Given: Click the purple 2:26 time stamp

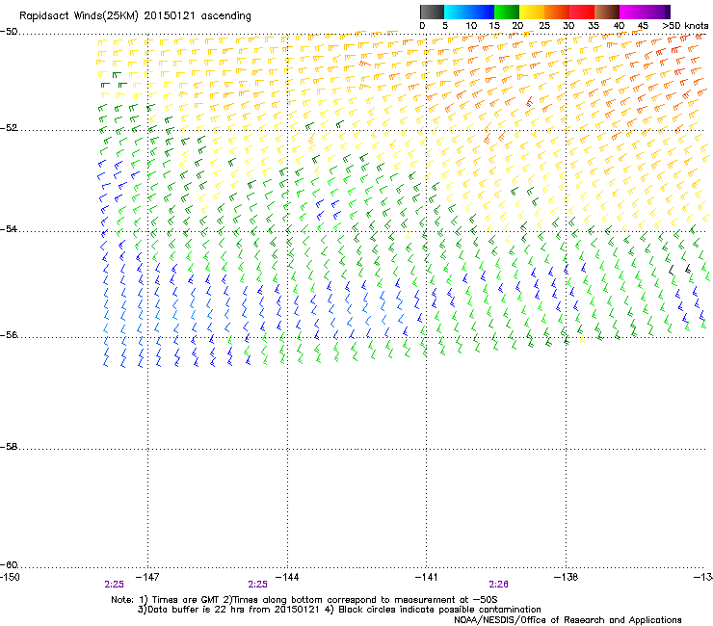Looking at the screenshot, I should 498,585.
